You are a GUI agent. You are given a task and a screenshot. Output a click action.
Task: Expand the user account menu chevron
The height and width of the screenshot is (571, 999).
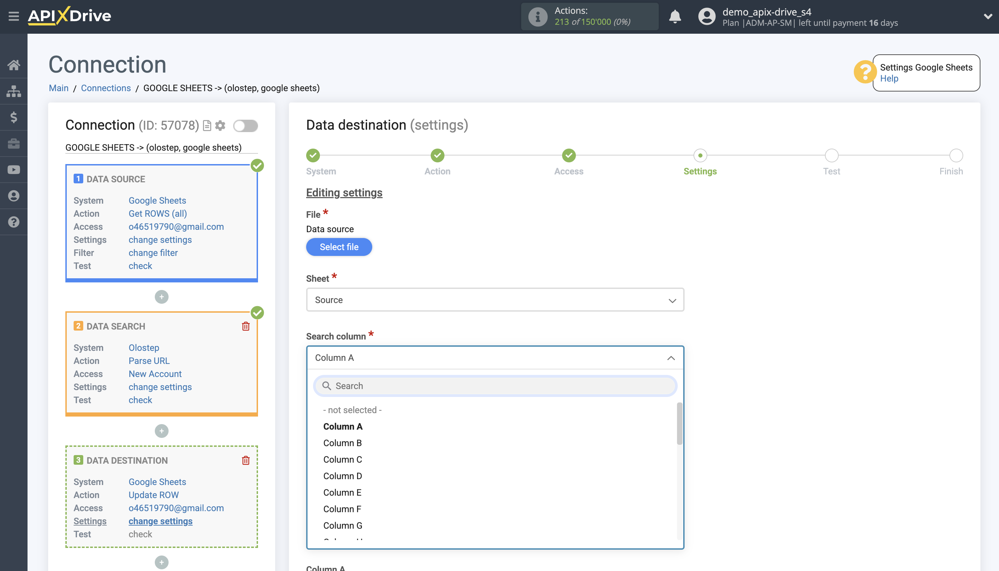point(987,17)
